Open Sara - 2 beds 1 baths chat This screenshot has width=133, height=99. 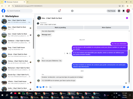(16, 35)
